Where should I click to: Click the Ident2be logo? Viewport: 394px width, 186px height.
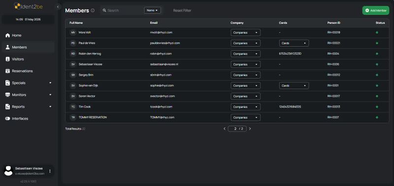pos(28,6)
